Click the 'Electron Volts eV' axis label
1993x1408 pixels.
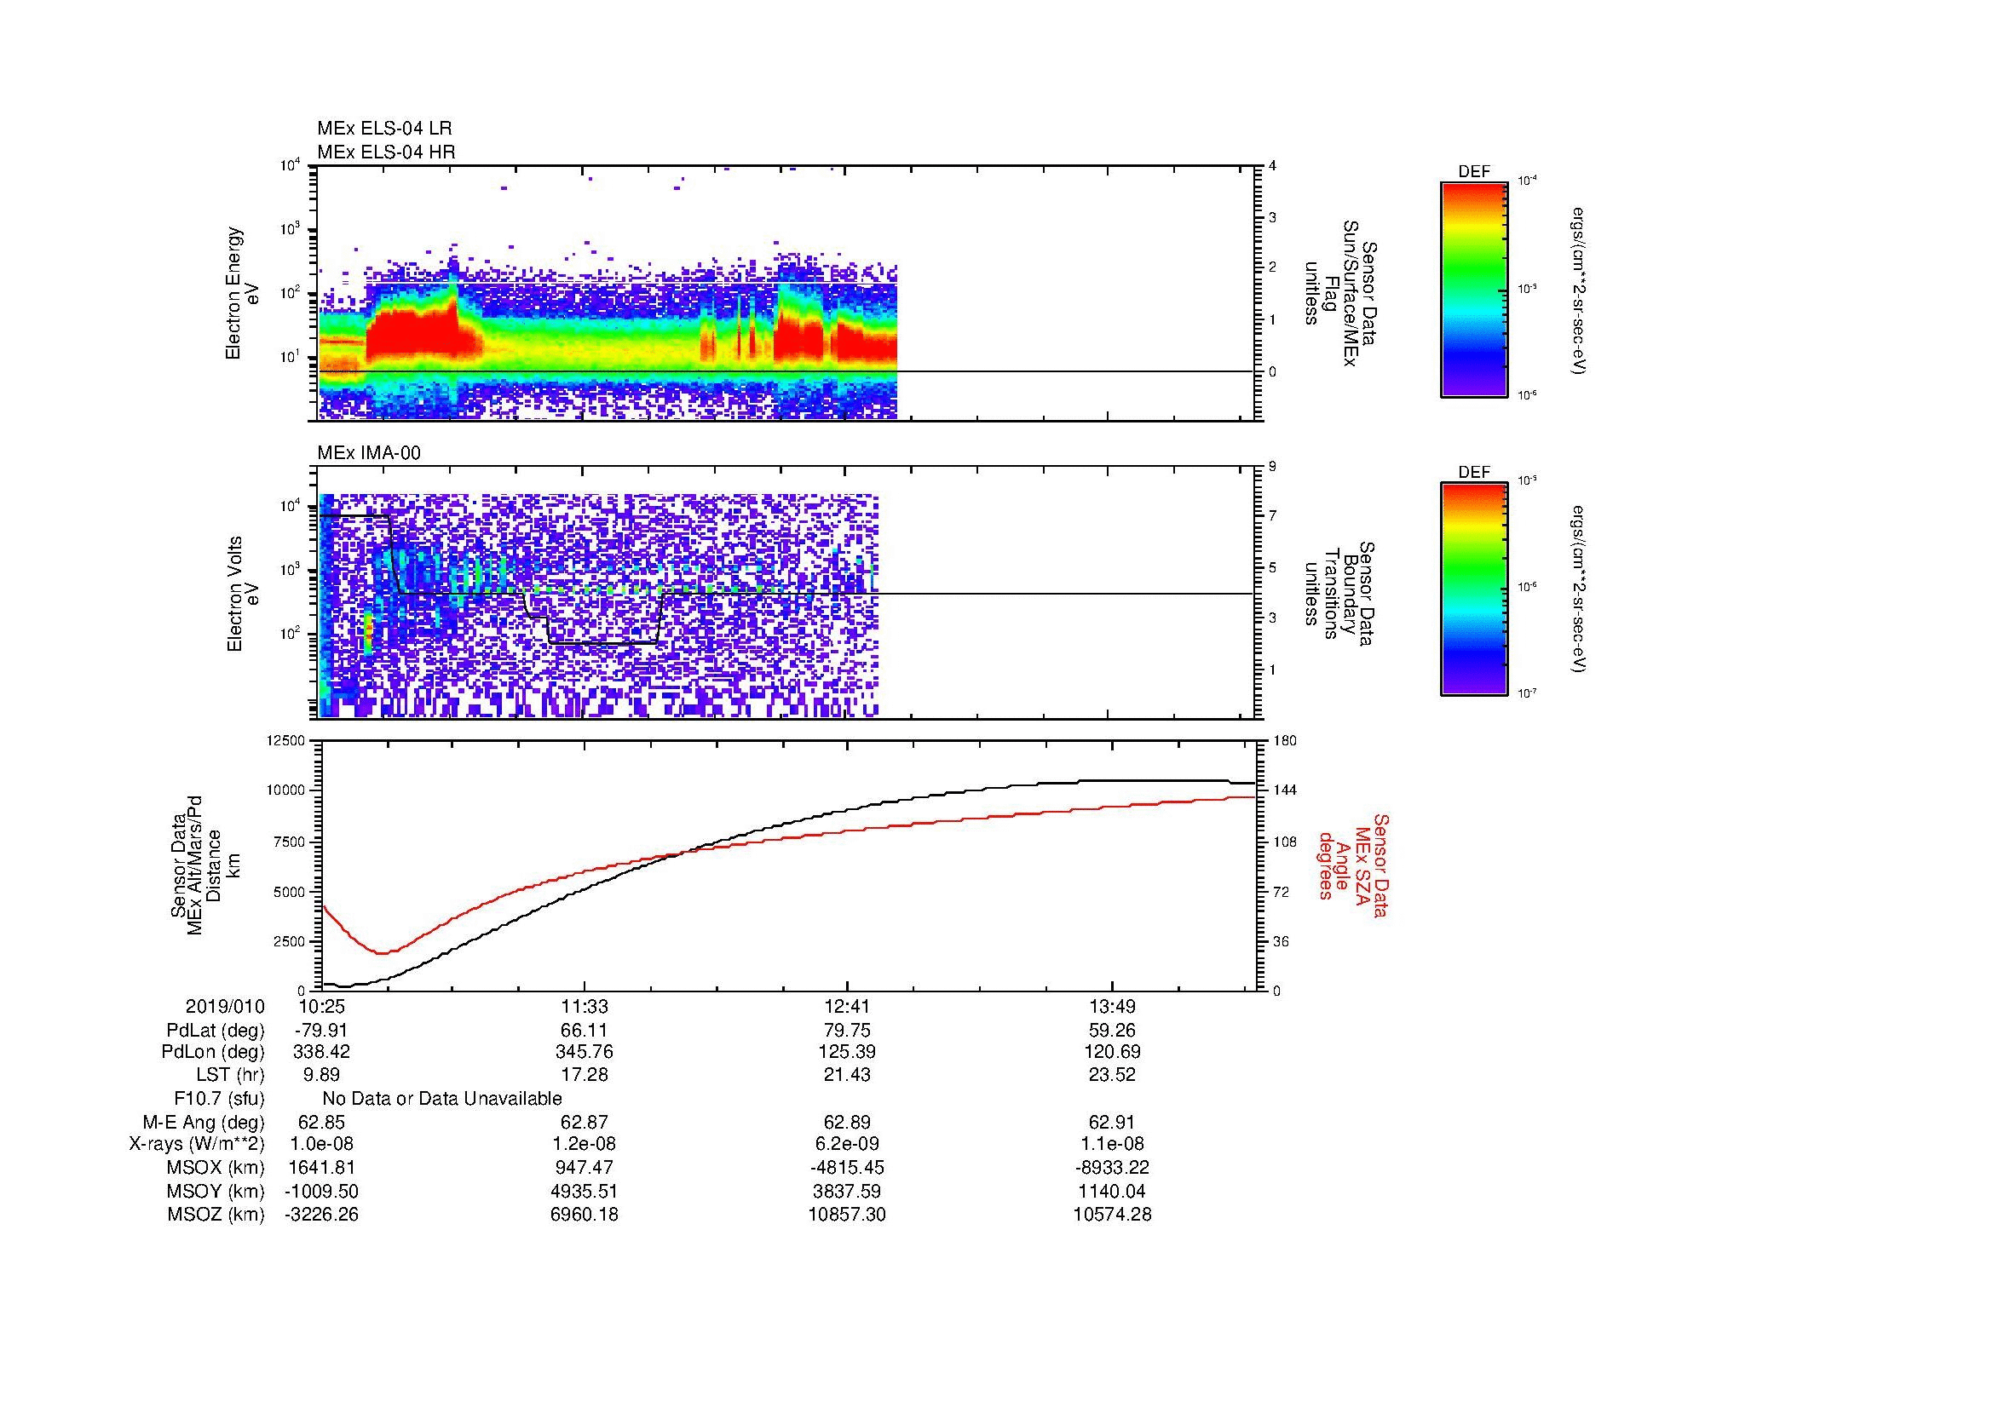(244, 595)
